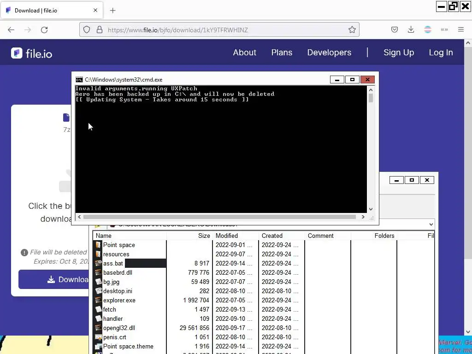The image size is (472, 354).
Task: Click the blue Download button
Action: (x=53, y=279)
